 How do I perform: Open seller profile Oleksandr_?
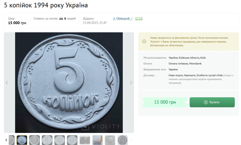[125, 19]
